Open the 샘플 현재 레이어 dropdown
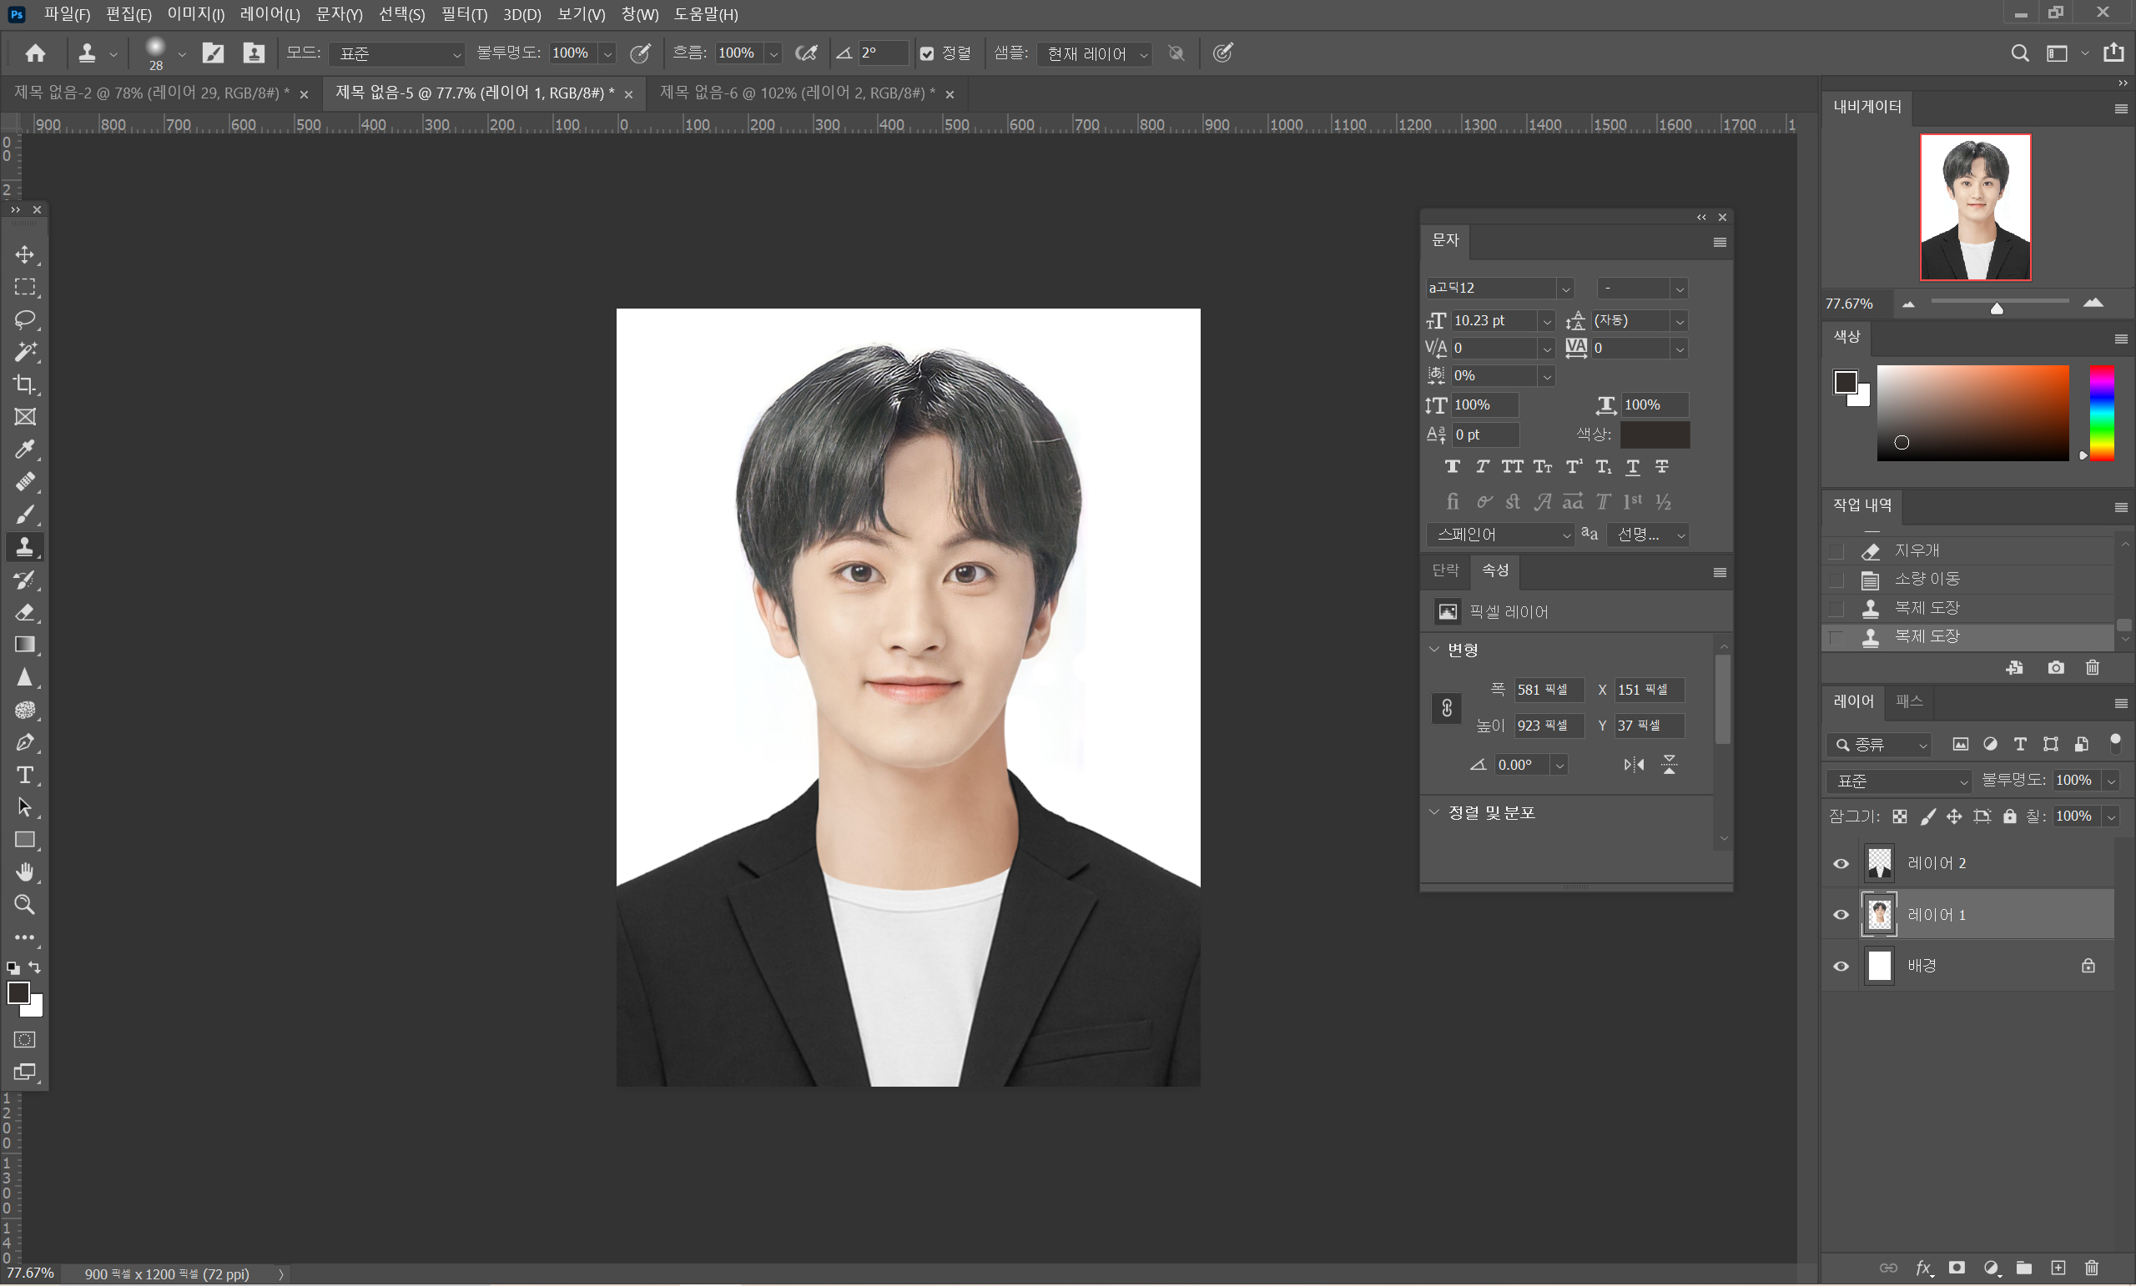The width and height of the screenshot is (2136, 1286). click(1095, 53)
